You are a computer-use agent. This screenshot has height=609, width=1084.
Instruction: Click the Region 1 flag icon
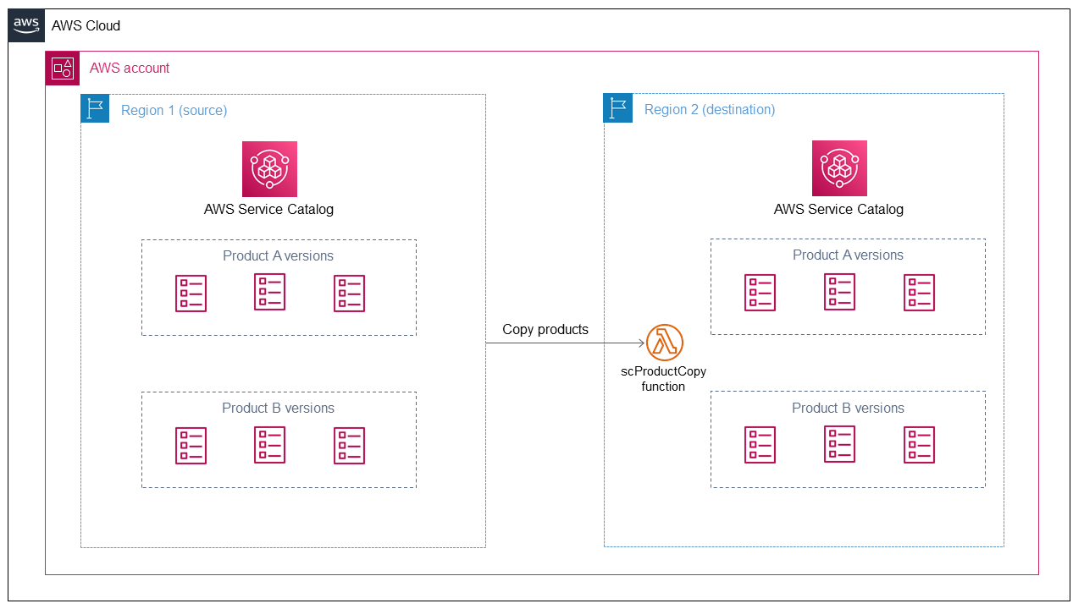click(95, 108)
